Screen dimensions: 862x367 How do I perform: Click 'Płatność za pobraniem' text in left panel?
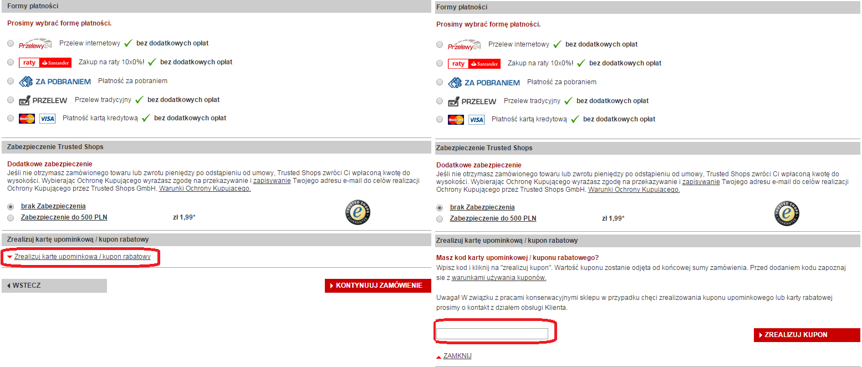click(x=133, y=81)
